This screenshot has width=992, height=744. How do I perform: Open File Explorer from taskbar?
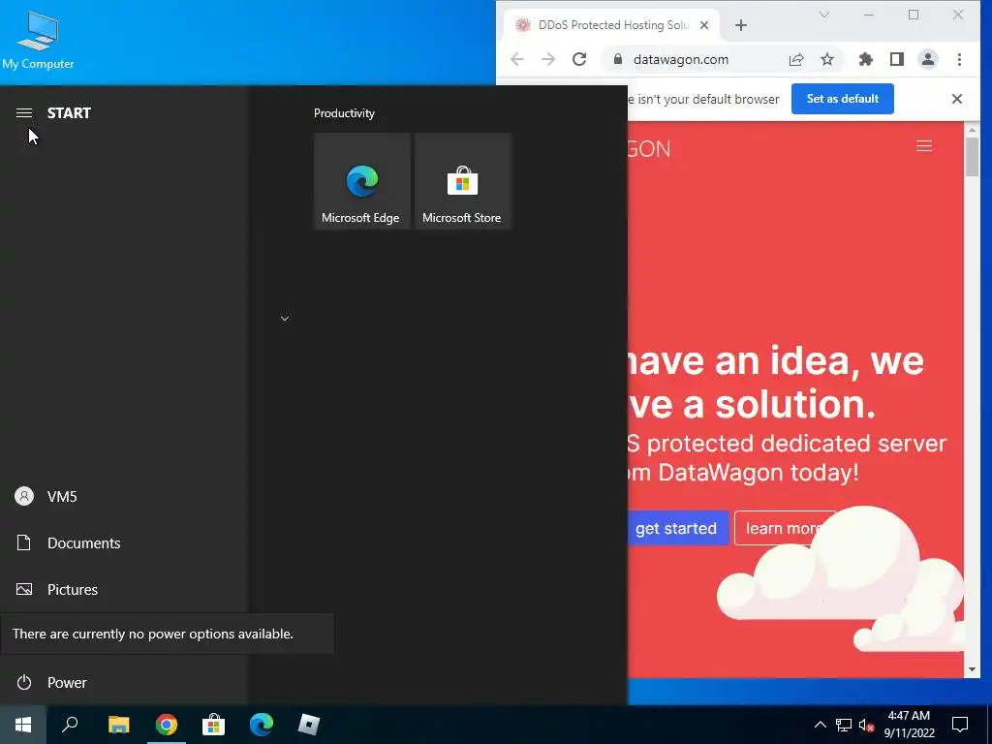coord(118,725)
